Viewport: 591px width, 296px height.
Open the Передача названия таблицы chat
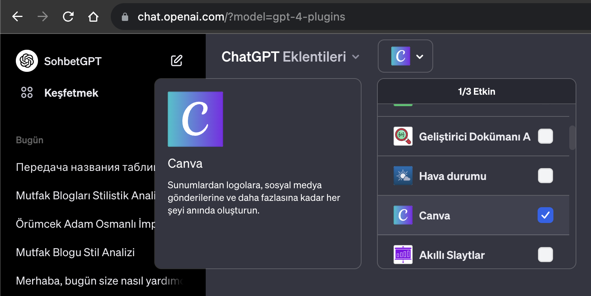click(85, 167)
